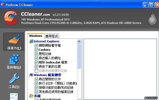Open the 登錄檔(G) registry section
Screen dimensions: 159x100
coord(14,61)
